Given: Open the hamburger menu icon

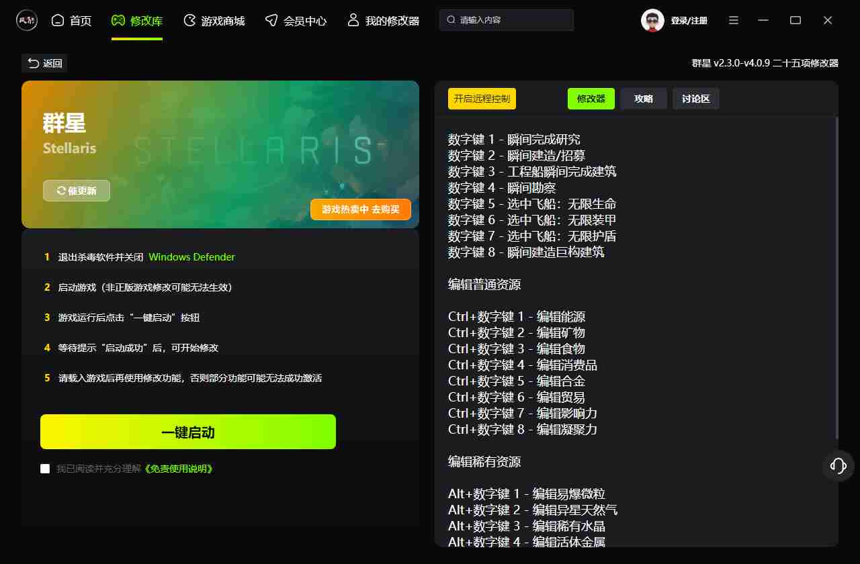Looking at the screenshot, I should (x=734, y=21).
